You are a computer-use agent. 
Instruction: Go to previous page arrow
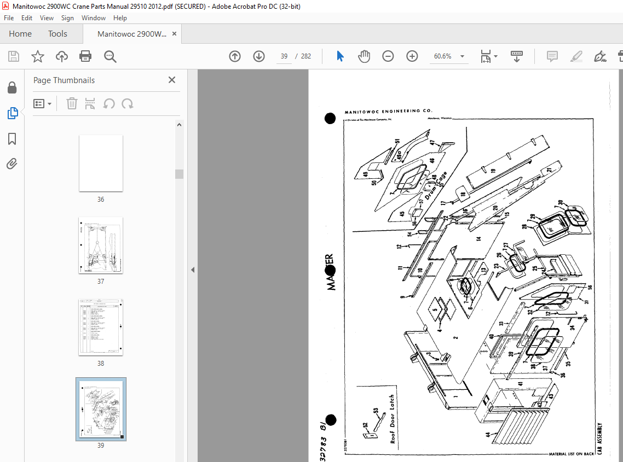pos(235,56)
